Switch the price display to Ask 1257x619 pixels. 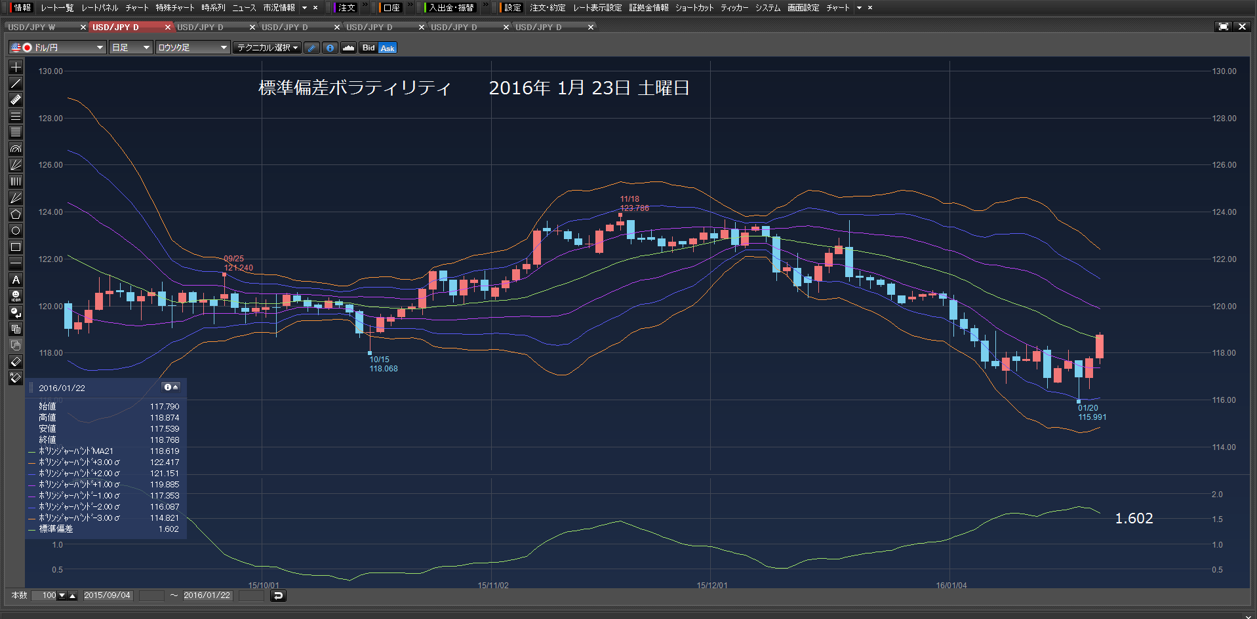click(388, 48)
